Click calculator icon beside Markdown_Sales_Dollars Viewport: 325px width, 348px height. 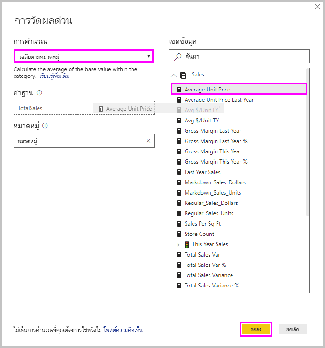[179, 182]
